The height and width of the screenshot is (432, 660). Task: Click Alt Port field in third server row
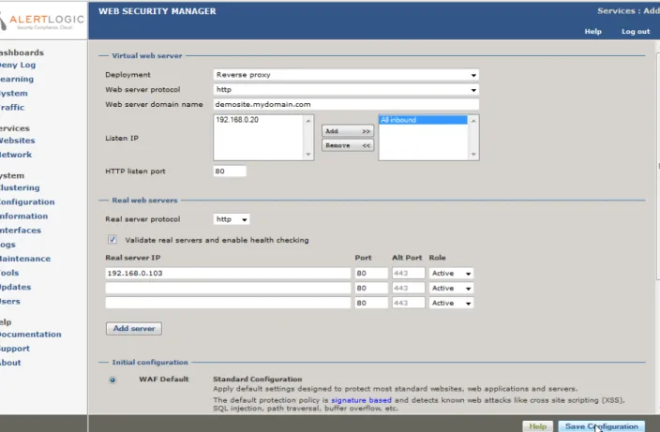pyautogui.click(x=409, y=303)
